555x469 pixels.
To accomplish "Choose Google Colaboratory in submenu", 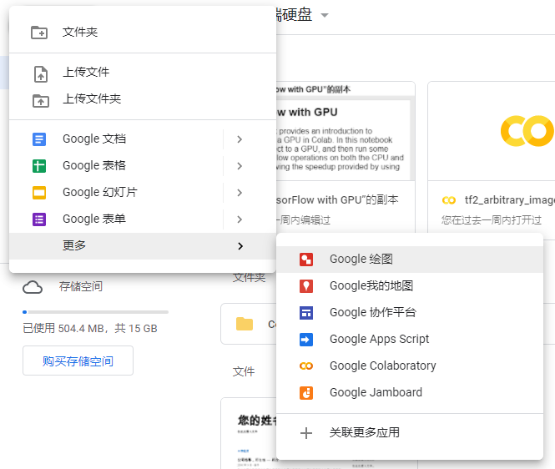I will point(410,366).
